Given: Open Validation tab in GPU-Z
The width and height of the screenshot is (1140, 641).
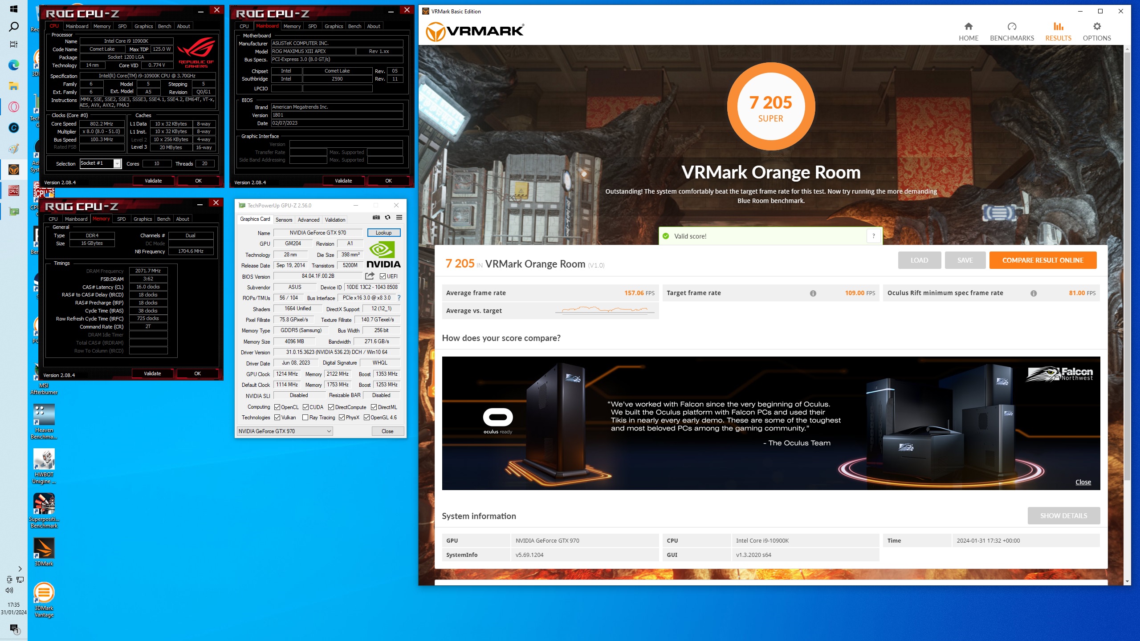Looking at the screenshot, I should click(x=335, y=220).
